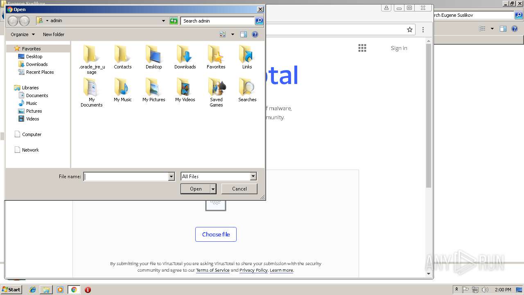This screenshot has width=524, height=295.
Task: Select the My Music folder icon
Action: tap(123, 90)
